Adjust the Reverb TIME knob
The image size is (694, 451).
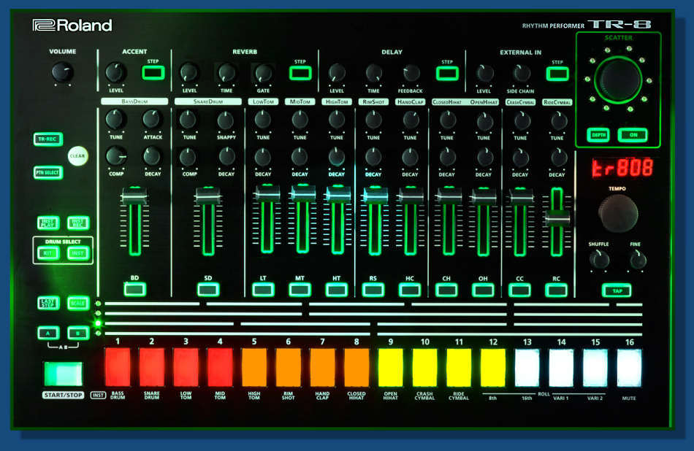[226, 73]
